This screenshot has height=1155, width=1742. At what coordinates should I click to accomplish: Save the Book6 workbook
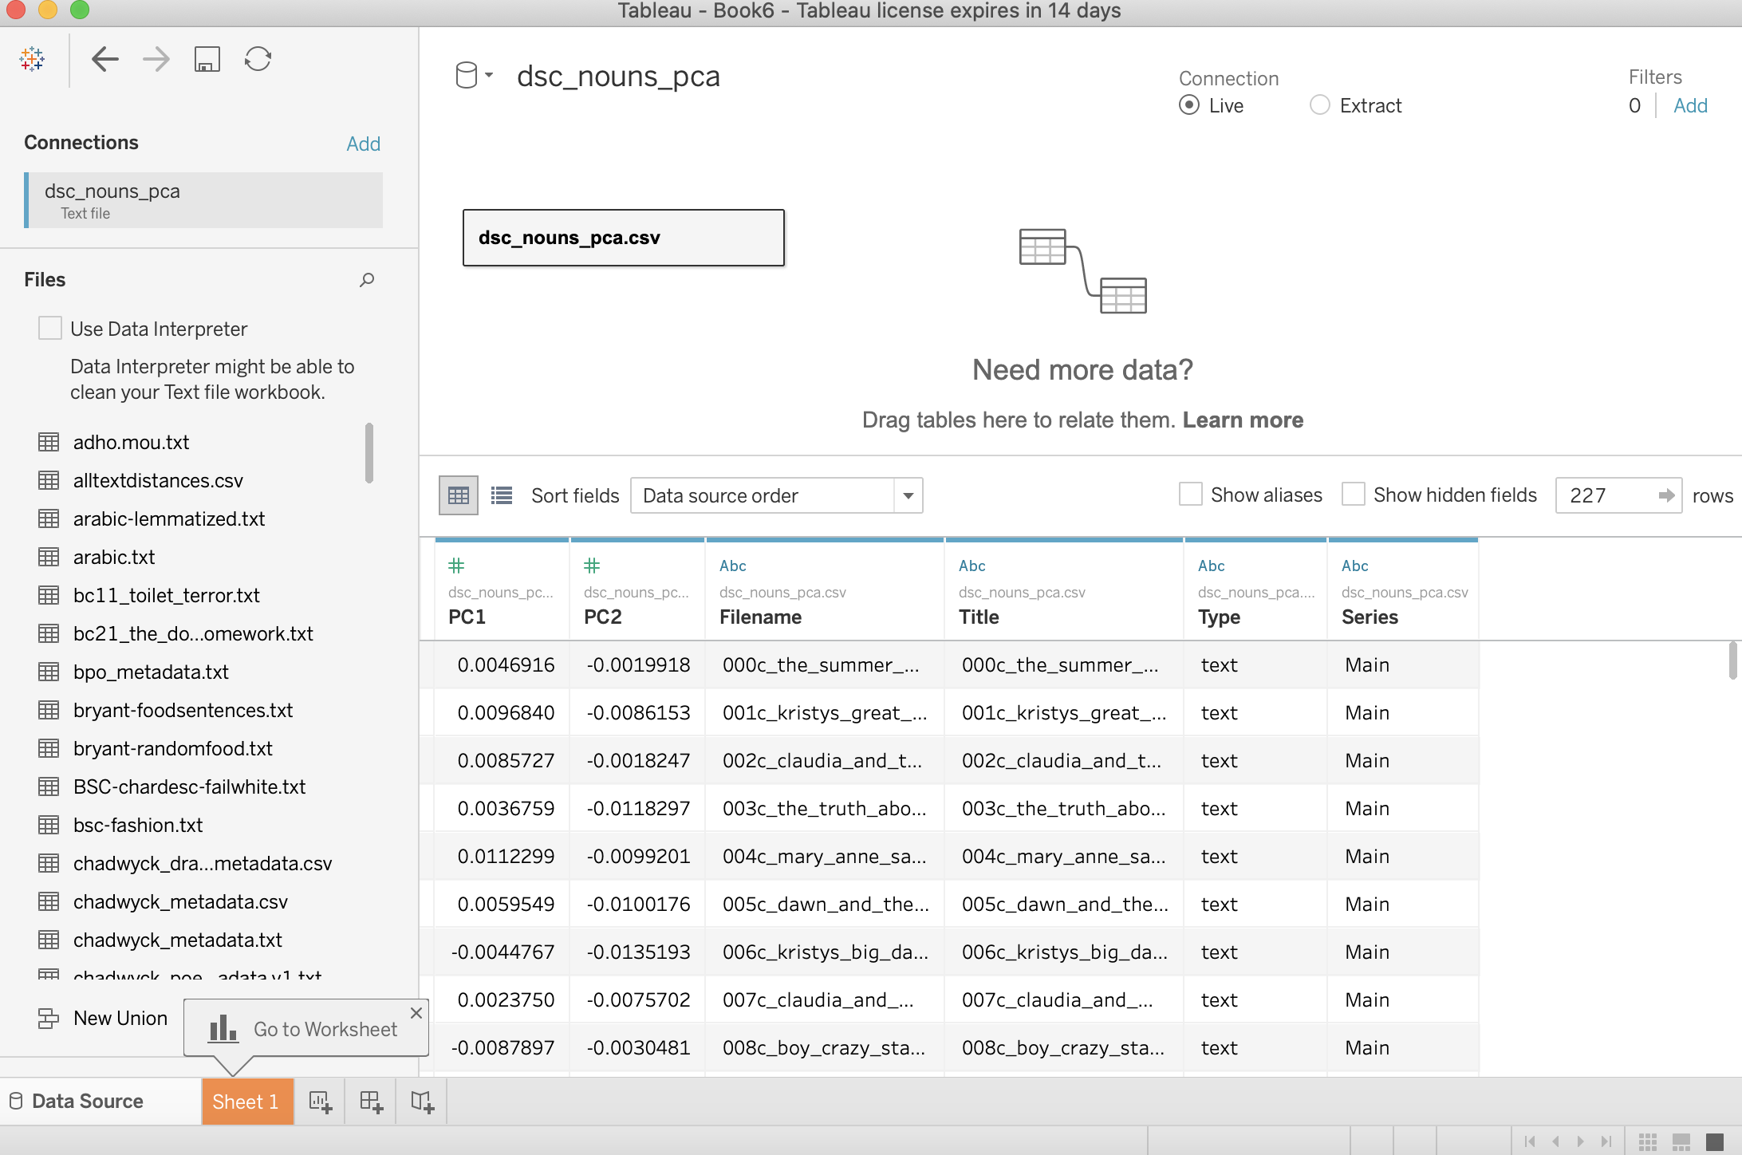pyautogui.click(x=206, y=59)
